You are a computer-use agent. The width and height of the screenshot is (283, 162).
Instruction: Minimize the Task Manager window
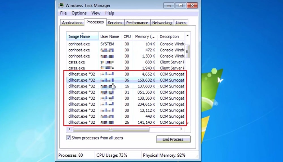coord(169,5)
